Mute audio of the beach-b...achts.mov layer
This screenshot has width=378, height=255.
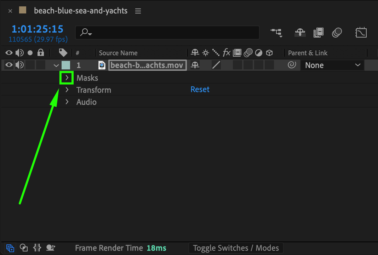19,65
